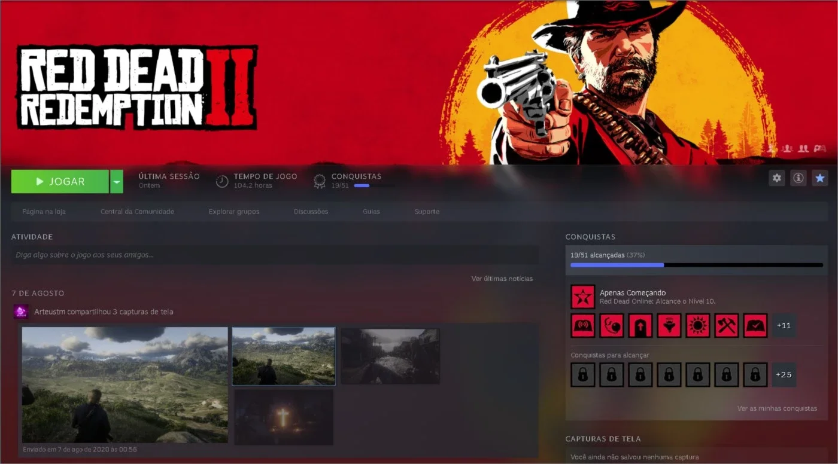The image size is (838, 464).
Task: Click the ATIVIDADE heading
Action: [32, 237]
